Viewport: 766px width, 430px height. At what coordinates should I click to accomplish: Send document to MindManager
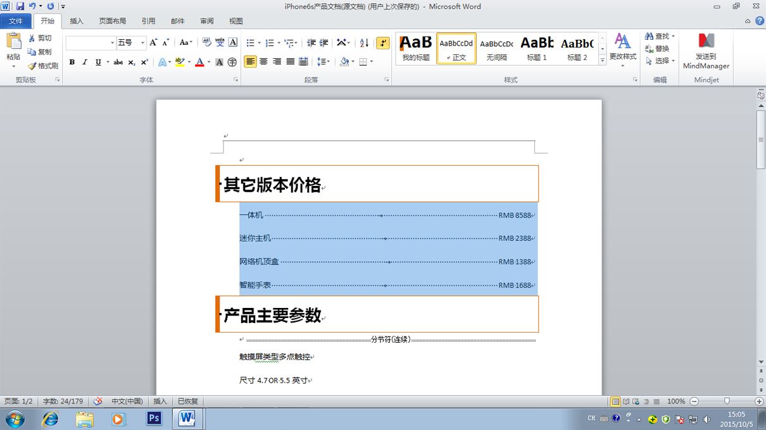tap(706, 51)
